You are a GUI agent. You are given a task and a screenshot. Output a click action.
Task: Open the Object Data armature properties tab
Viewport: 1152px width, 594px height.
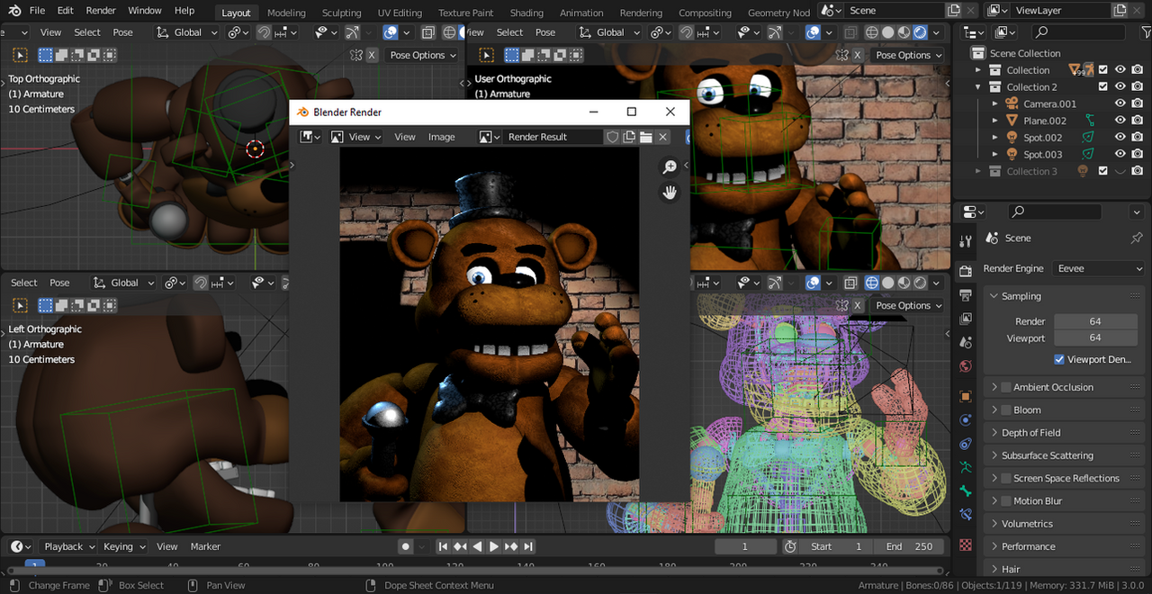[966, 467]
